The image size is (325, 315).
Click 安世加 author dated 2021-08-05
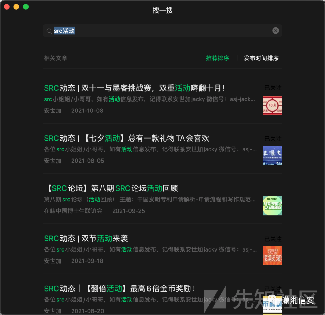click(53, 161)
